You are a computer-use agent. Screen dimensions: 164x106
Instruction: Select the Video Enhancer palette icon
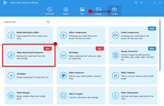(x=63, y=75)
